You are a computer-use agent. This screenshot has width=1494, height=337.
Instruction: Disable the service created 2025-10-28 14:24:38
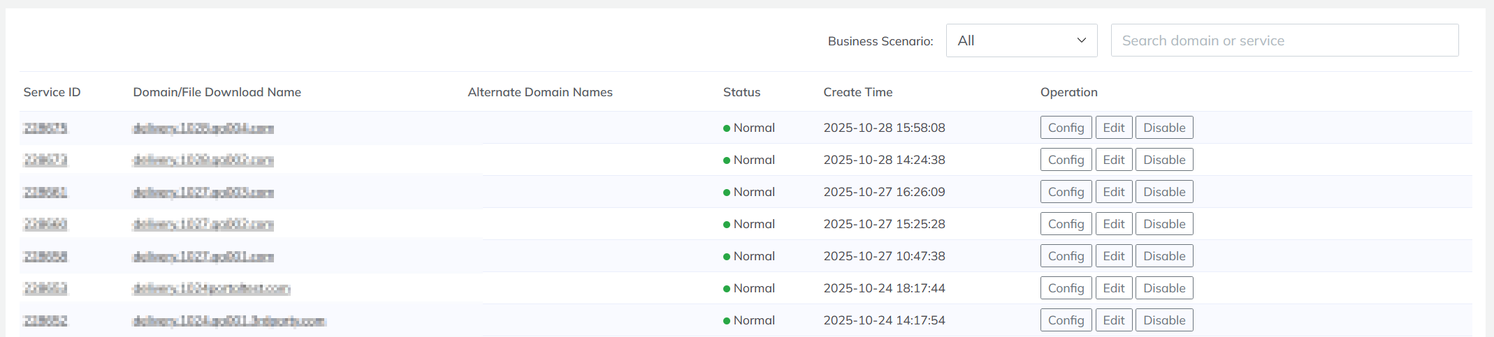click(1163, 160)
